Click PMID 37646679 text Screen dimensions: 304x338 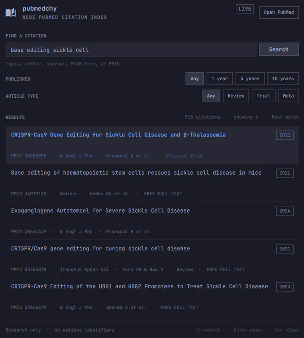(29, 307)
